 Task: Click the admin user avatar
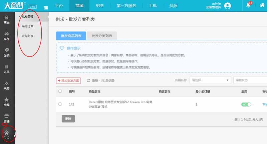point(228,6)
